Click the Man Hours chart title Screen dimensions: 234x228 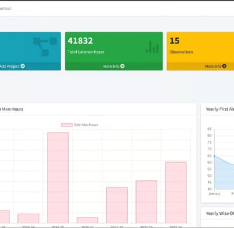11,109
